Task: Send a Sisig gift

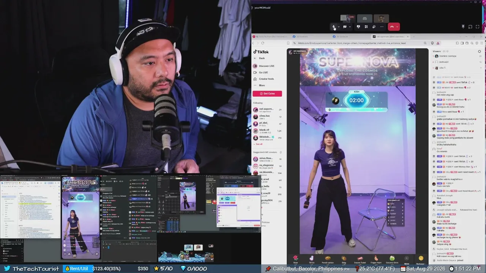Action: pyautogui.click(x=344, y=259)
